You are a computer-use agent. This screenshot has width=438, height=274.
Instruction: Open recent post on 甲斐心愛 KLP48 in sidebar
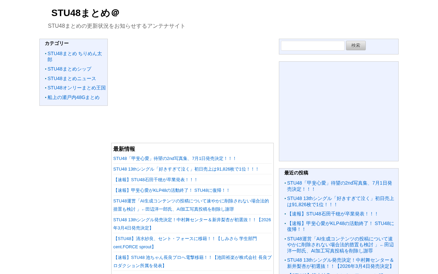340,226
